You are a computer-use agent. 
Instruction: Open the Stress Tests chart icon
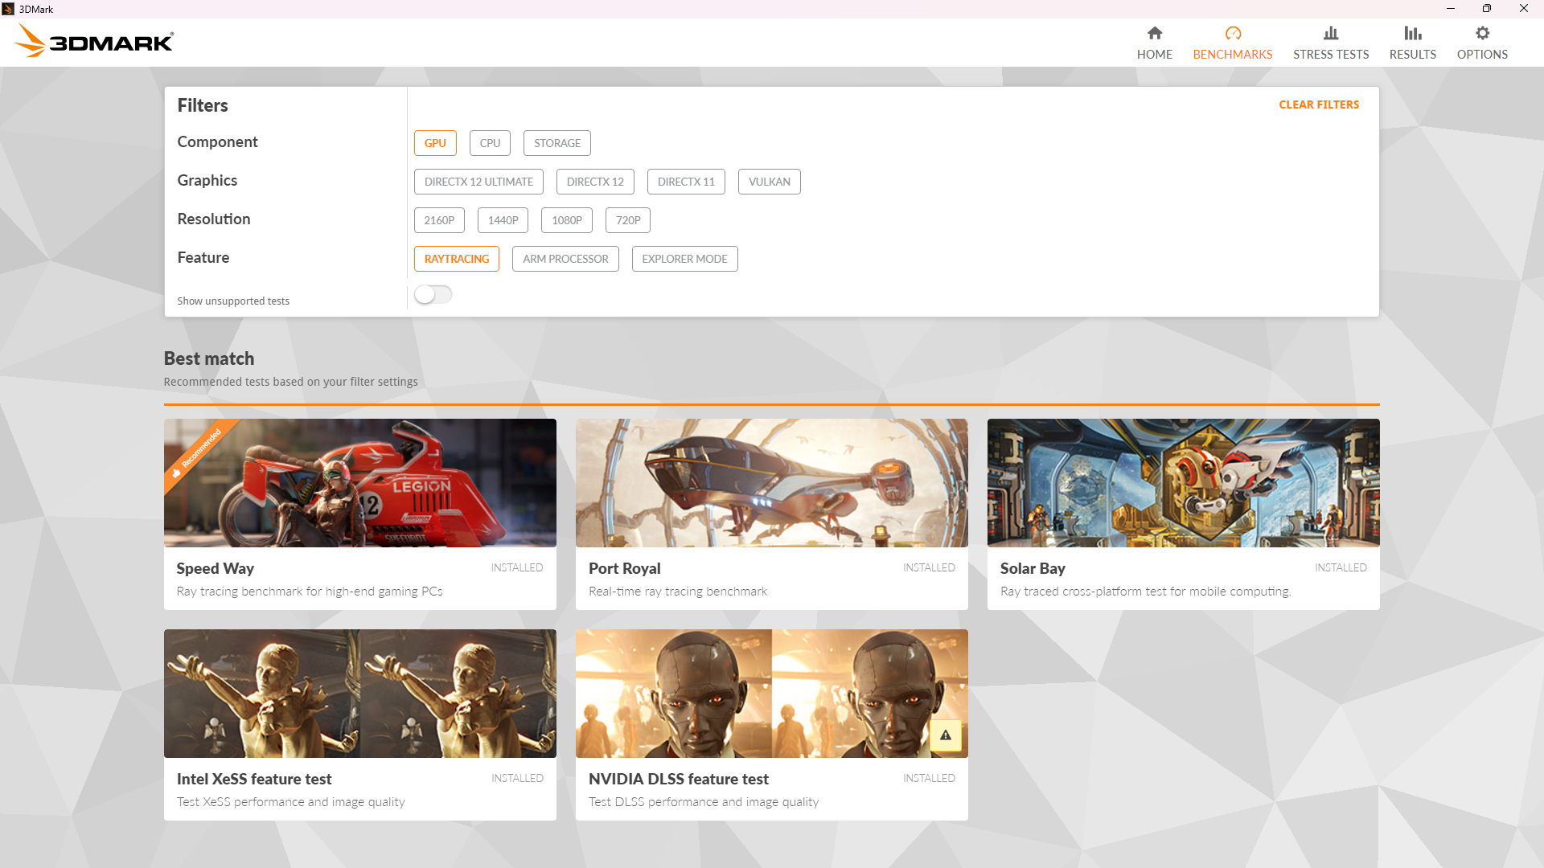tap(1330, 34)
